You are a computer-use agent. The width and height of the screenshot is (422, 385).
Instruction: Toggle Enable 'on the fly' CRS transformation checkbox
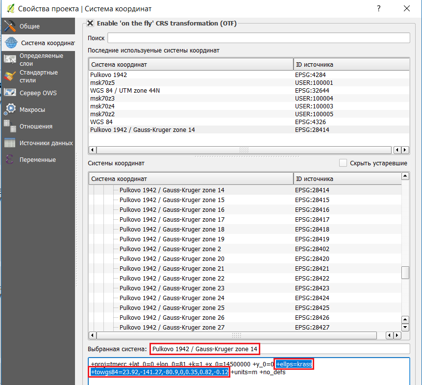[x=90, y=23]
